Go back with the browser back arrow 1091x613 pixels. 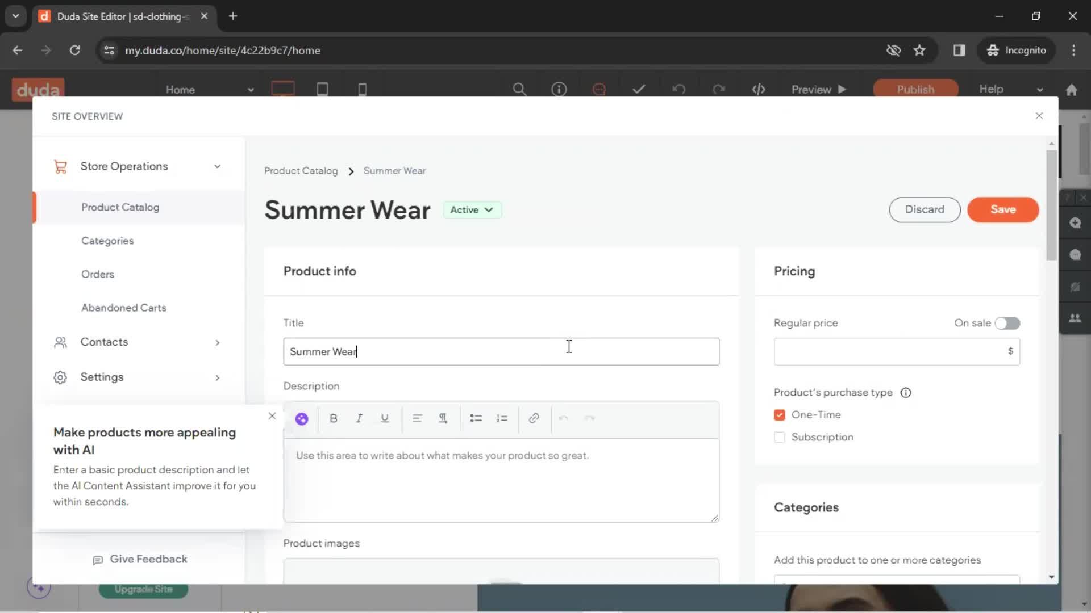[18, 51]
